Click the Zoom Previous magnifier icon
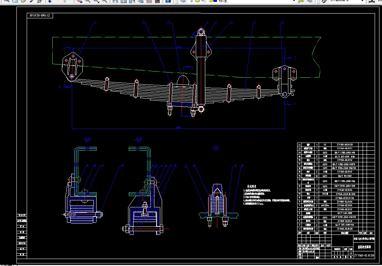This screenshot has height=266, width=382. [104, 1]
